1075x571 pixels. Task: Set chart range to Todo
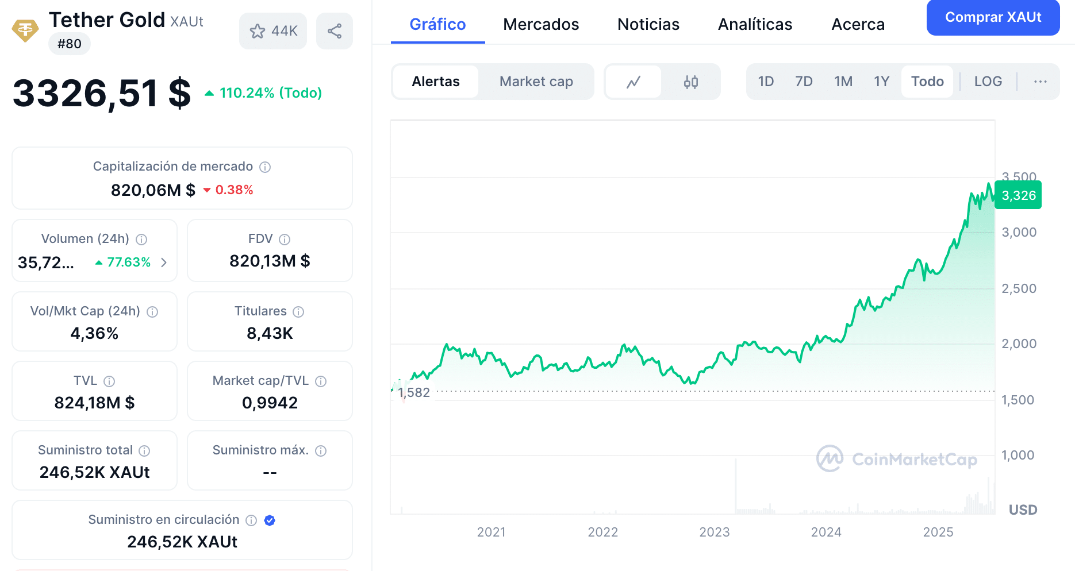click(927, 82)
